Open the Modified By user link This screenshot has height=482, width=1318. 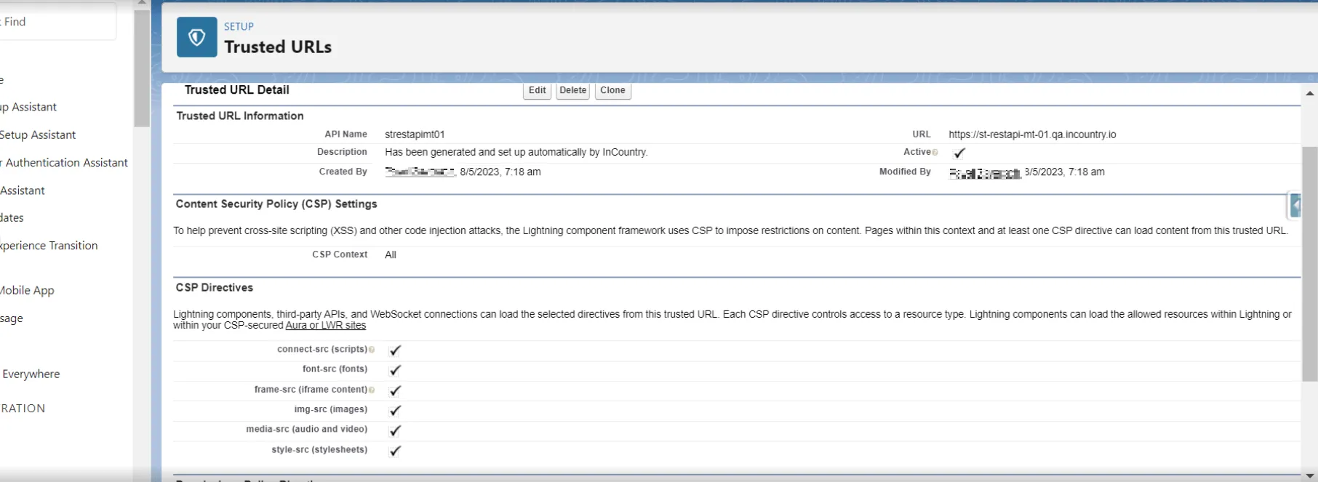click(984, 173)
